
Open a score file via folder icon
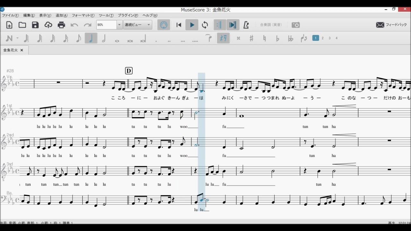[22, 25]
